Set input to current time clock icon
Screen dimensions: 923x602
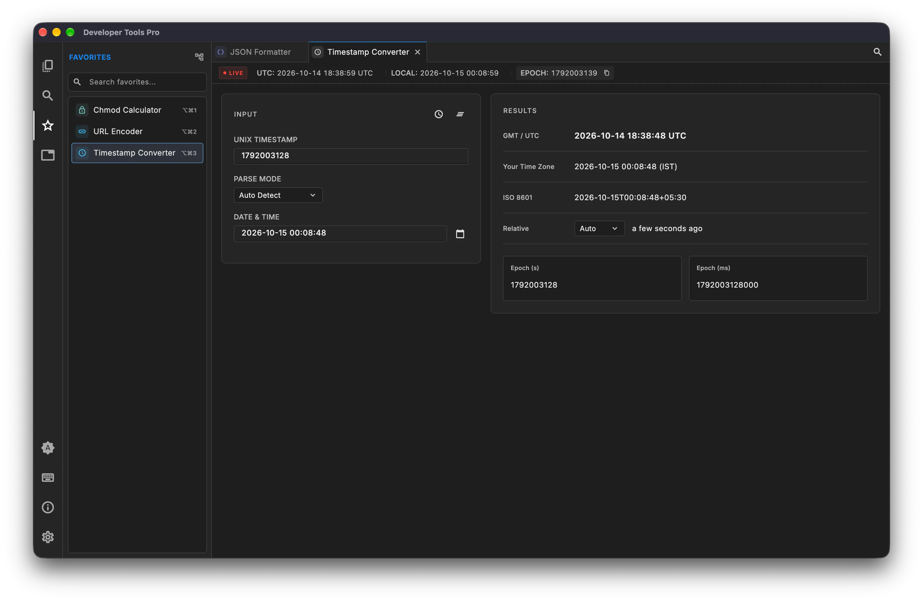pos(439,114)
